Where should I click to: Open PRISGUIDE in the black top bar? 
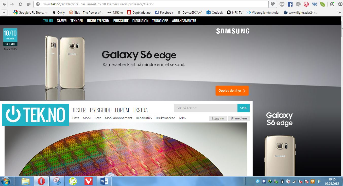coord(121,21)
